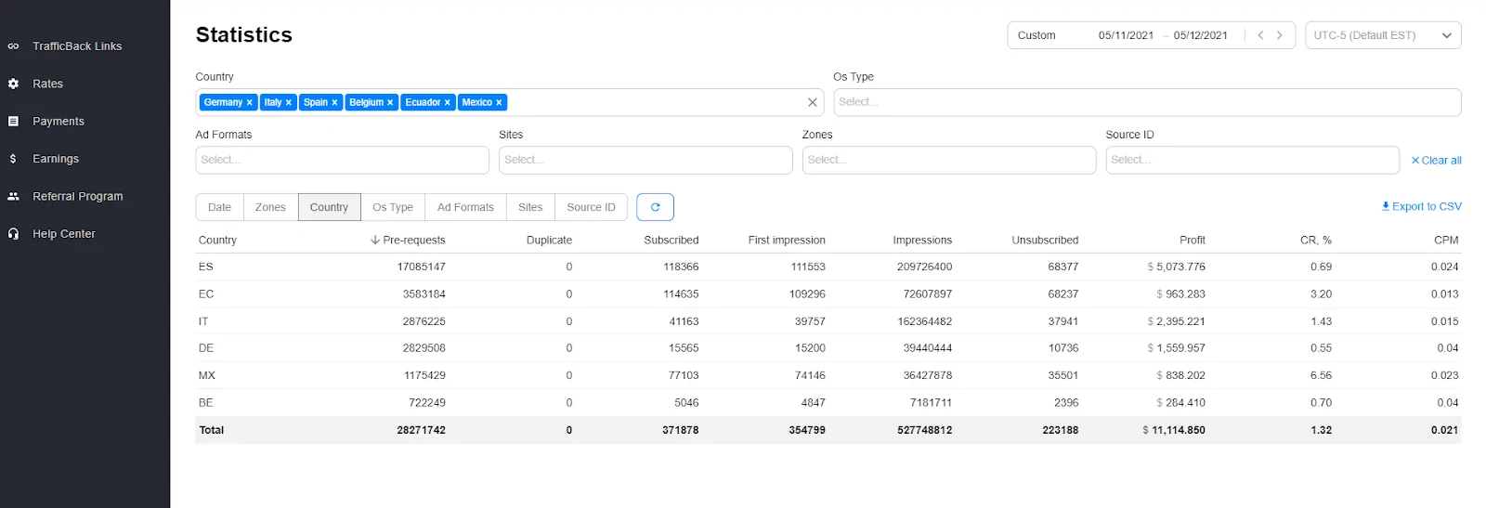Screen dimensions: 1486x508
Task: Export statistics to CSV
Action: click(1421, 206)
